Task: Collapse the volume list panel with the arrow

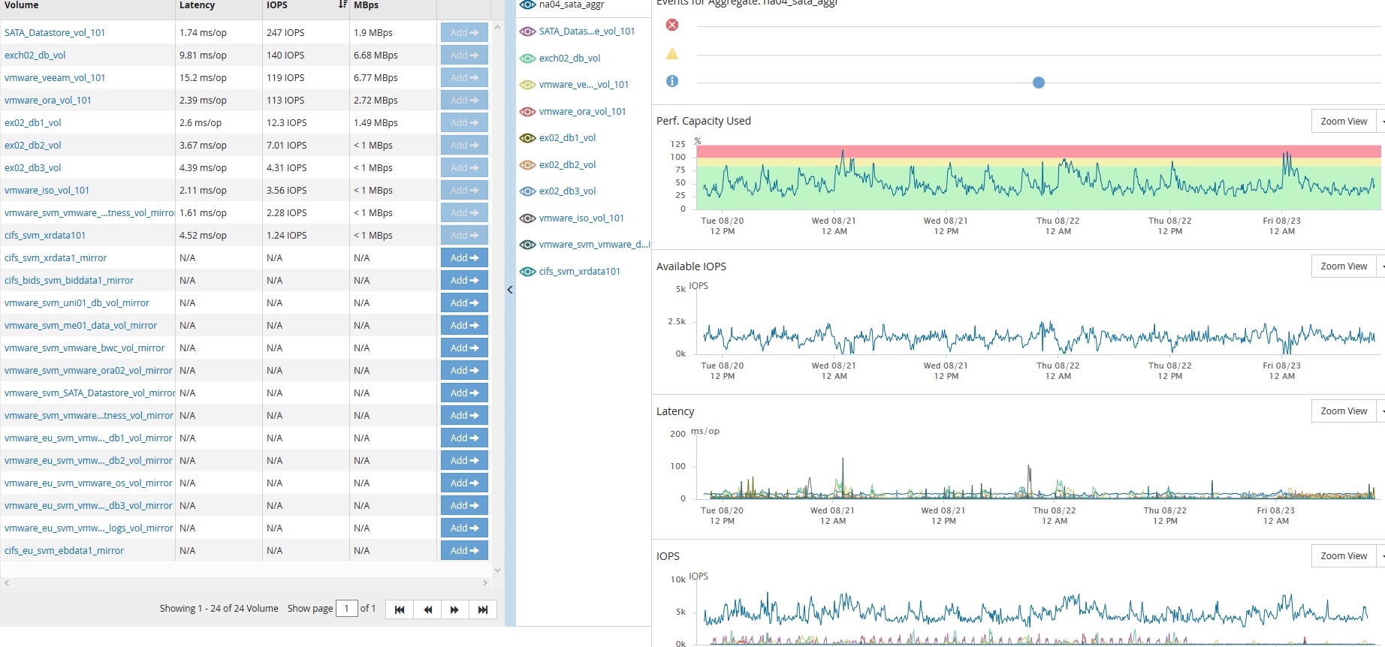Action: [510, 290]
